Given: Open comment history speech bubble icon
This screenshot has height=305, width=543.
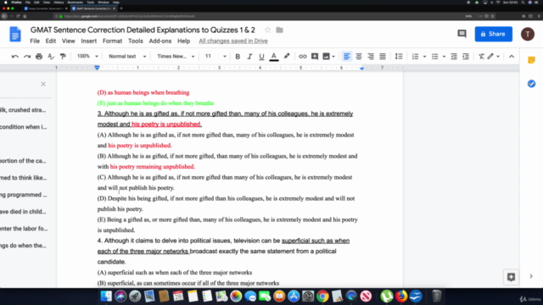Looking at the screenshot, I should point(462,34).
